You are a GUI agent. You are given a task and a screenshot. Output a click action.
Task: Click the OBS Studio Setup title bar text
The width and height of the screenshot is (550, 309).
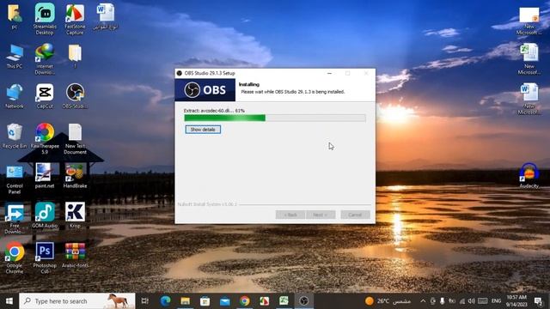coord(210,73)
